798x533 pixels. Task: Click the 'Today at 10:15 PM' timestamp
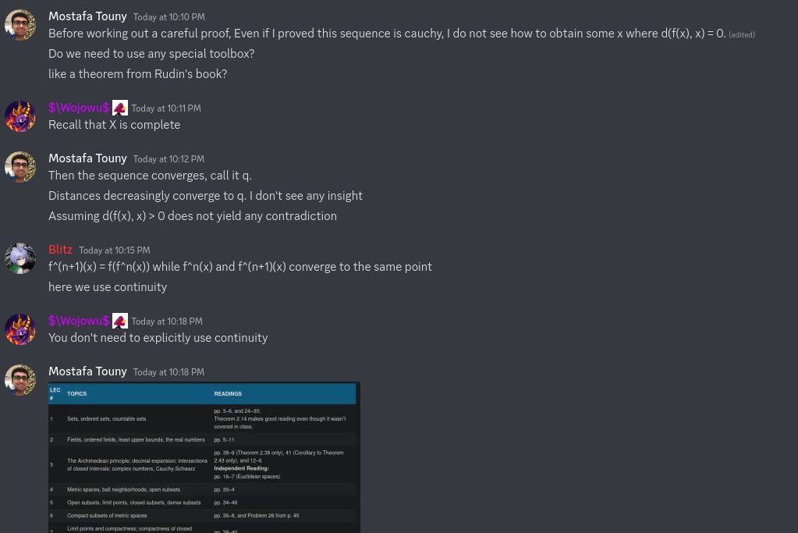click(115, 251)
